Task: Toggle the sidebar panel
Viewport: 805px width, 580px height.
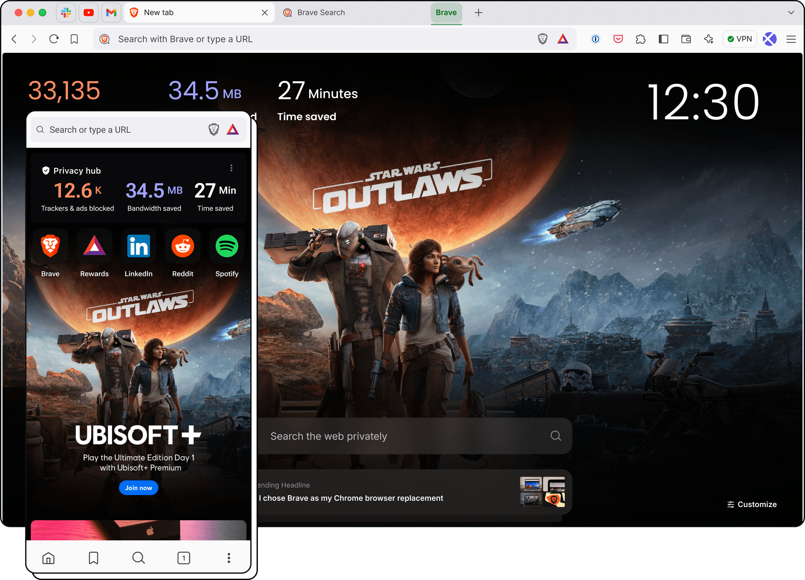Action: tap(663, 39)
